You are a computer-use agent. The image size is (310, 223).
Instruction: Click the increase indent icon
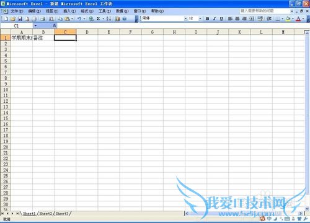tap(269, 19)
